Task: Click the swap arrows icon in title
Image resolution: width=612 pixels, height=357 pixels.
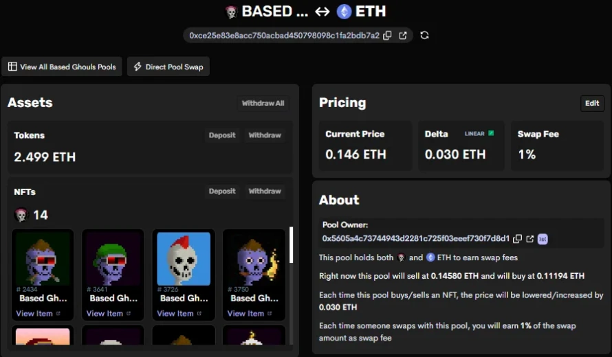Action: 323,12
